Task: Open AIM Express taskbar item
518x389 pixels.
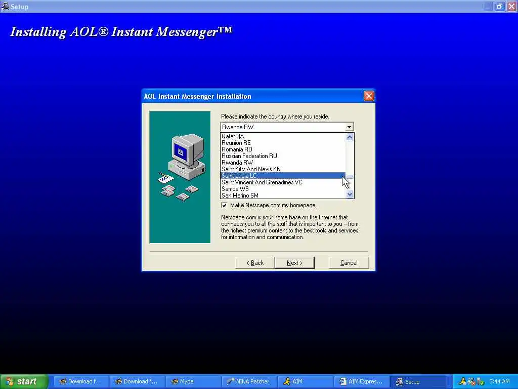Action: pos(361,382)
